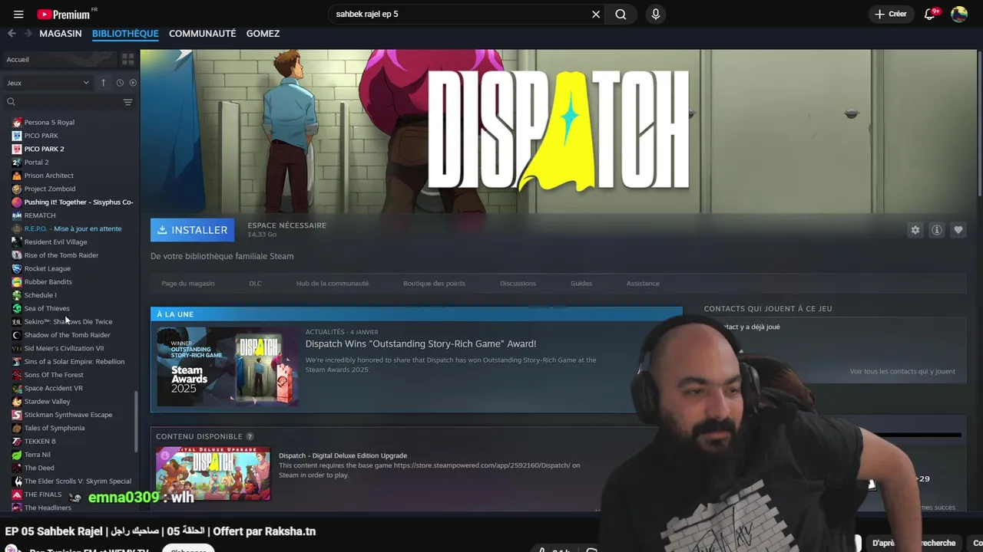Switch to grid collections view icon
The height and width of the screenshot is (552, 983).
tap(127, 59)
